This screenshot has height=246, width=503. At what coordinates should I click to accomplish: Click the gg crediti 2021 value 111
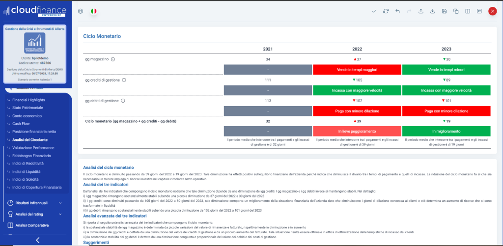(268, 80)
